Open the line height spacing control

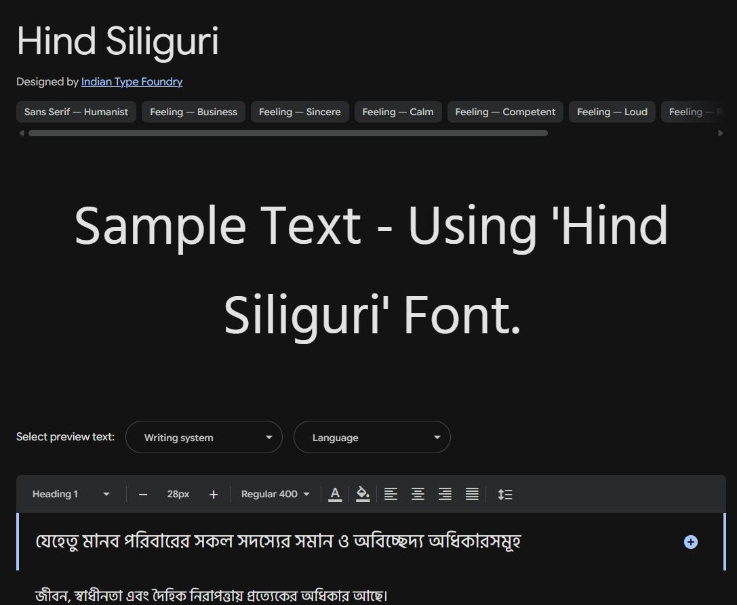pos(505,494)
